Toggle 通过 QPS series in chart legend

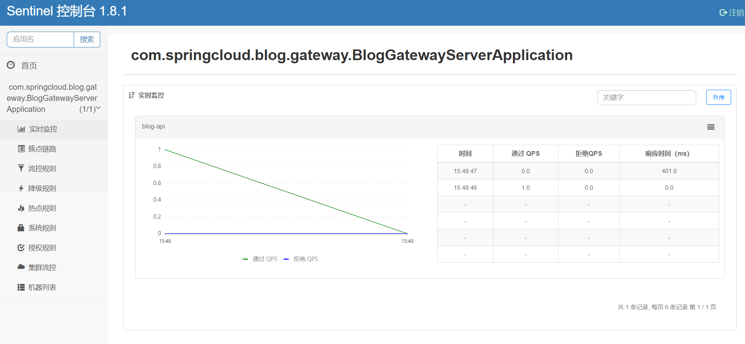(x=260, y=259)
